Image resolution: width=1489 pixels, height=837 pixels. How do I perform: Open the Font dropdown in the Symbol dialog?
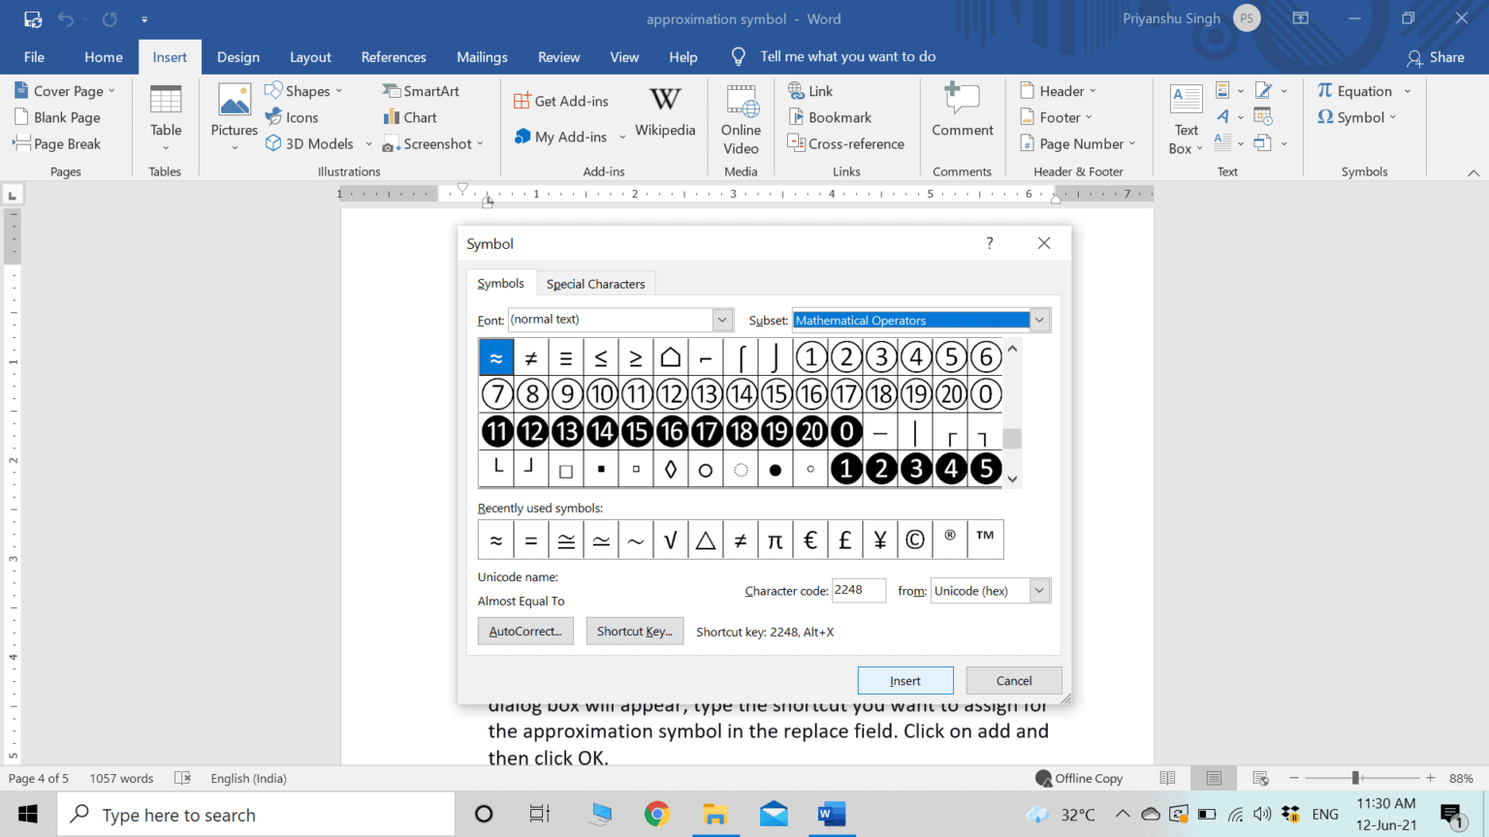[x=721, y=320]
